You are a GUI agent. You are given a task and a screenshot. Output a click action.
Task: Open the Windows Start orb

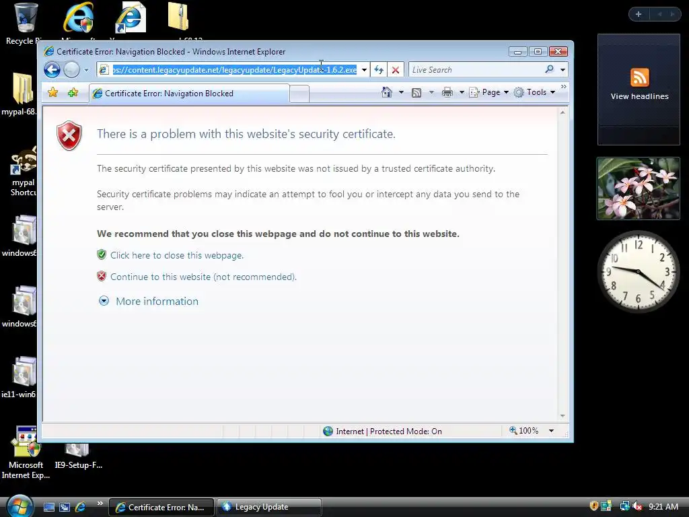tap(20, 506)
